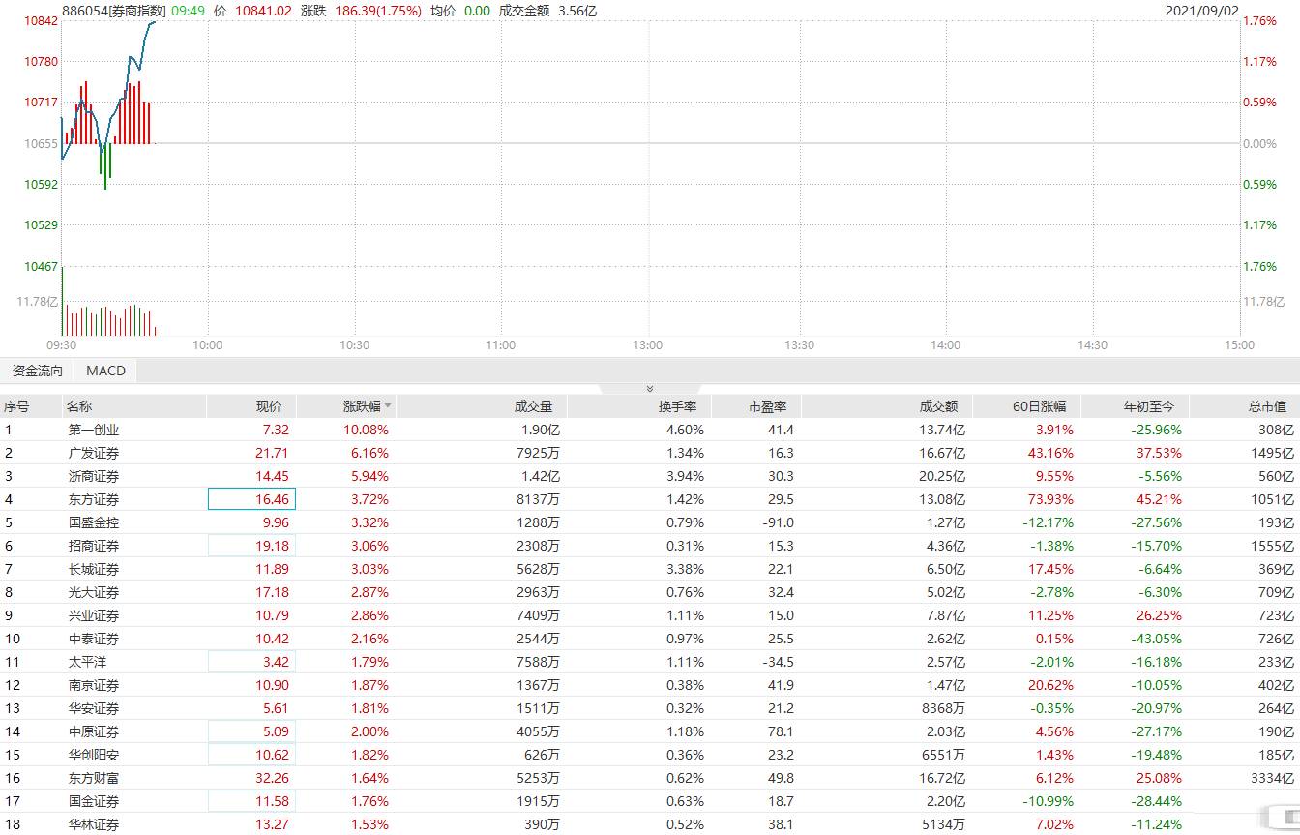Image resolution: width=1300 pixels, height=835 pixels.
Task: Select the 第一创业 stock row
Action: point(650,430)
